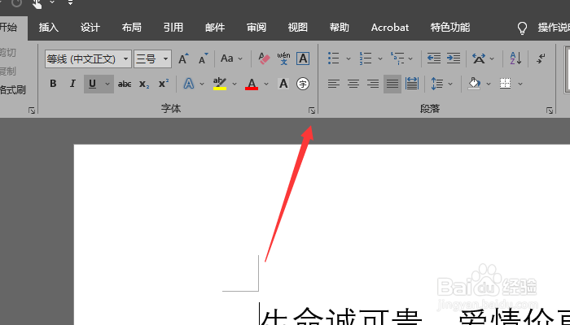Click the touch/mouse mode hand icon
This screenshot has width=570, height=325.
click(37, 3)
